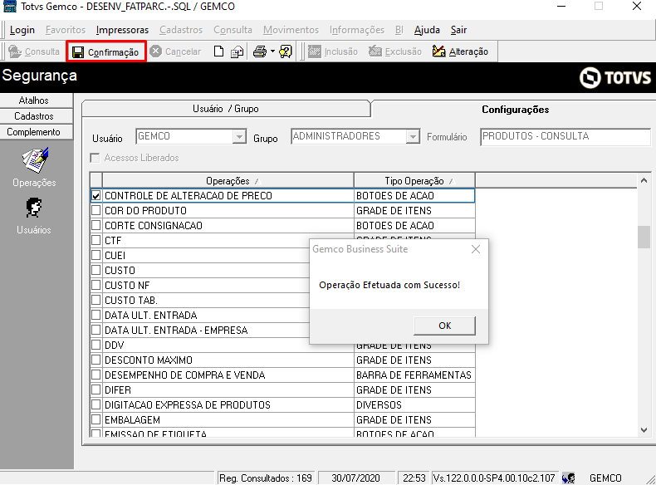Open the Login menu
Viewport: 656px width, 485px height.
pos(22,30)
